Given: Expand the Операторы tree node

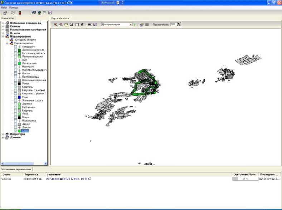Looking at the screenshot, I should tap(3, 134).
